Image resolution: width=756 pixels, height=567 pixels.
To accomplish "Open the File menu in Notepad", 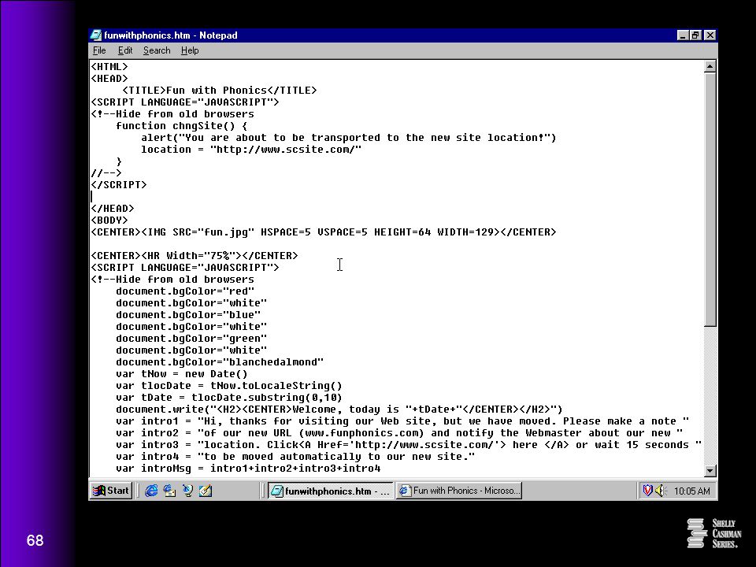I will pyautogui.click(x=99, y=50).
